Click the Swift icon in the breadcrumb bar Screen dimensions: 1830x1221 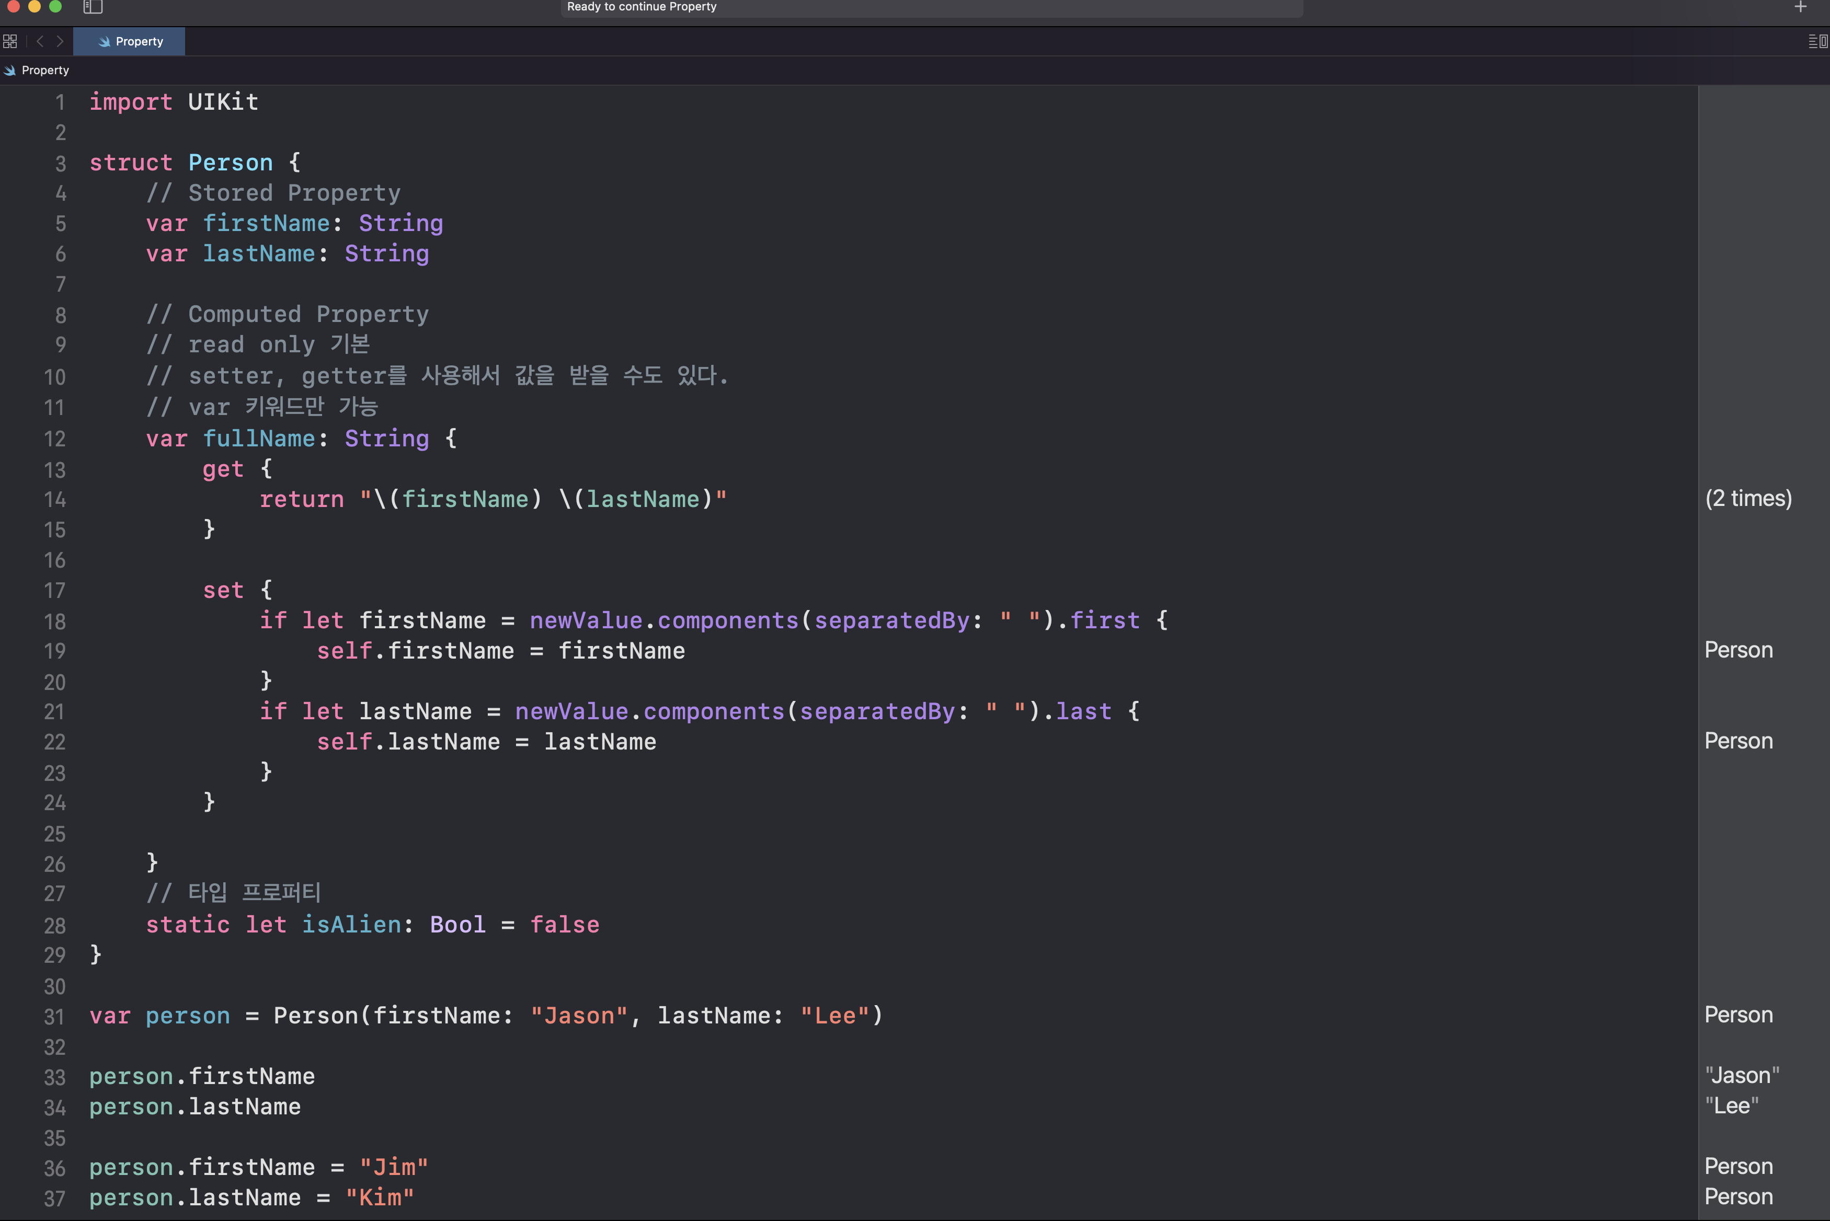pos(9,70)
